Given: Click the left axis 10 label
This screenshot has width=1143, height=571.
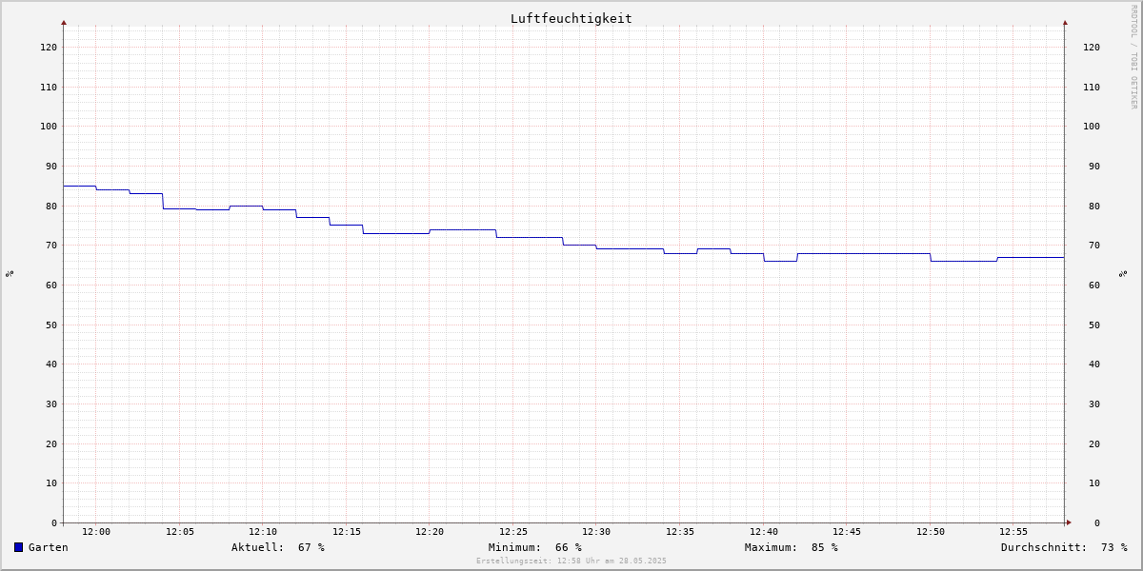Looking at the screenshot, I should (51, 482).
